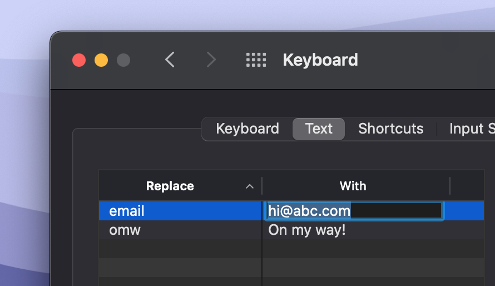
Task: Open the Shortcuts tab
Action: (391, 129)
